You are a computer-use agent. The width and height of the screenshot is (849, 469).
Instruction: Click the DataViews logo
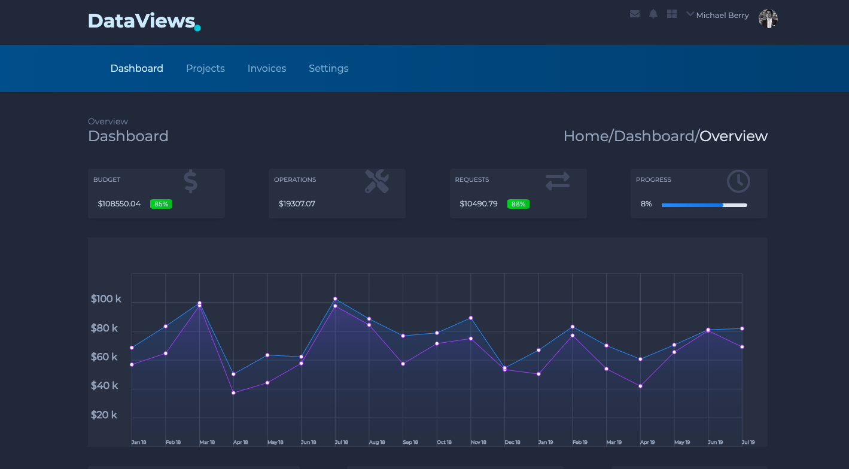144,21
